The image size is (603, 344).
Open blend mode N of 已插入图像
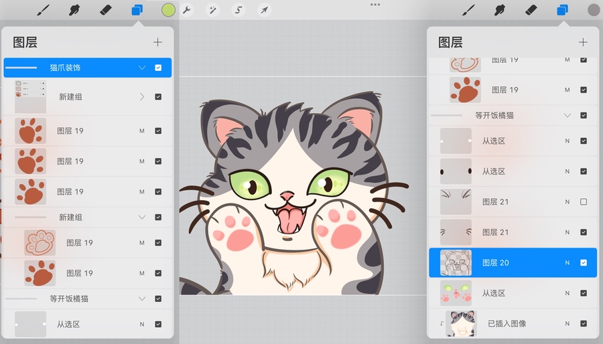[567, 324]
